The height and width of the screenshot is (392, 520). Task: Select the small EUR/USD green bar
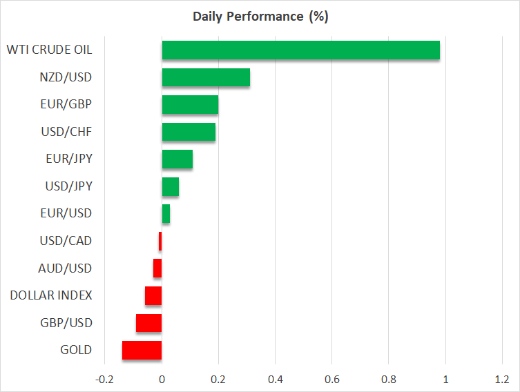tap(166, 214)
